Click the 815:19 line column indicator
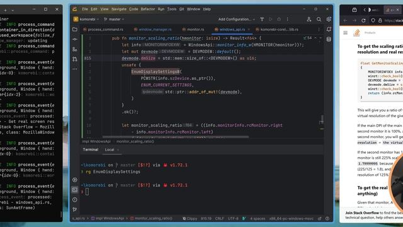The image size is (403, 227). (x=206, y=219)
